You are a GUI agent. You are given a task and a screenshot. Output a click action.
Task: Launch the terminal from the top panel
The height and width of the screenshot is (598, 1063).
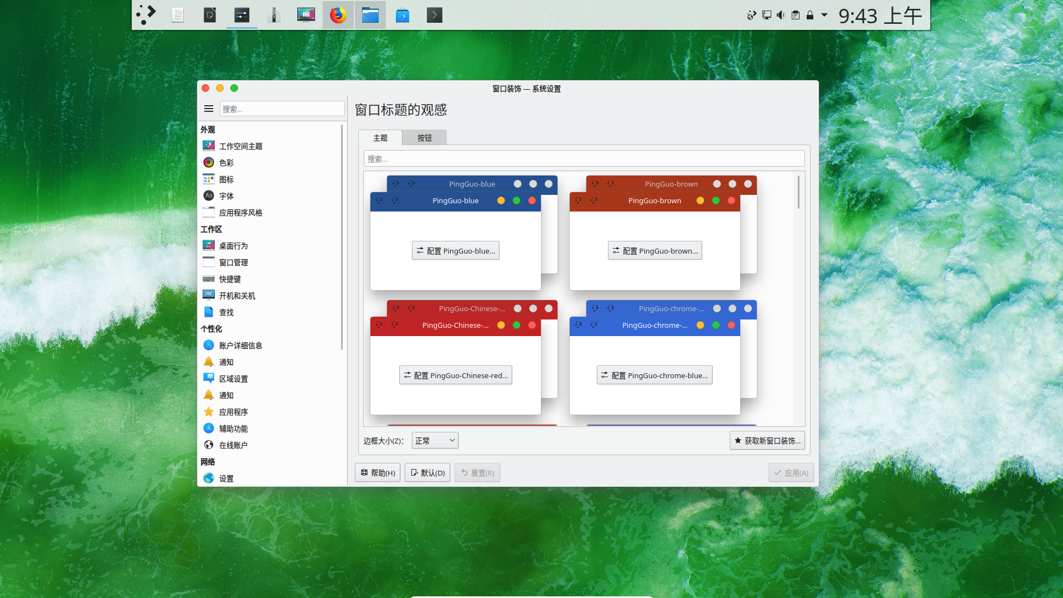point(435,15)
